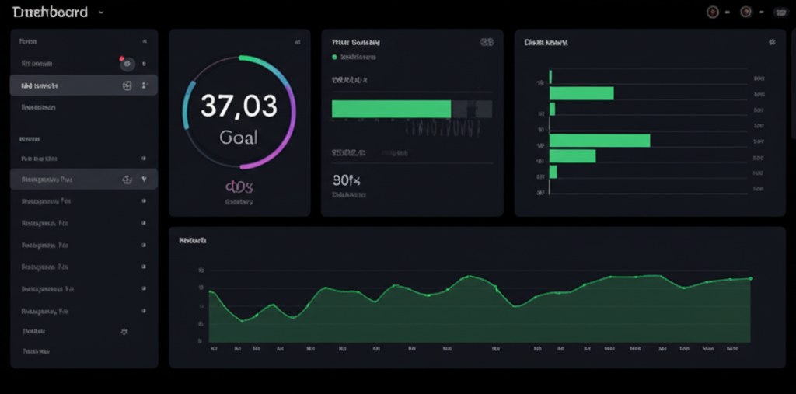Toggle the green dot legend item on progress card
Screen dimensions: 796x394
click(x=335, y=58)
